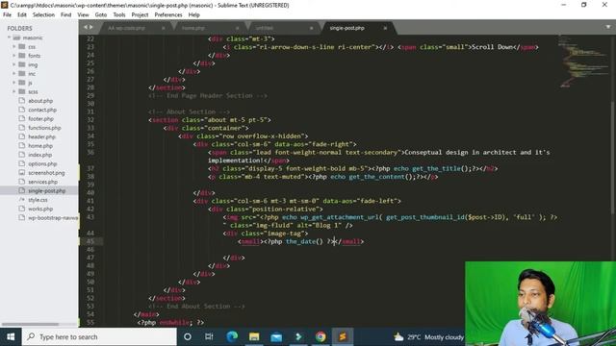The height and width of the screenshot is (346, 616).
Task: Close the home.php tab
Action: (237, 28)
